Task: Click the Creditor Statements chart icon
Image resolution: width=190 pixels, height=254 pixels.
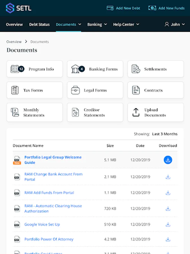Action: (x=75, y=112)
